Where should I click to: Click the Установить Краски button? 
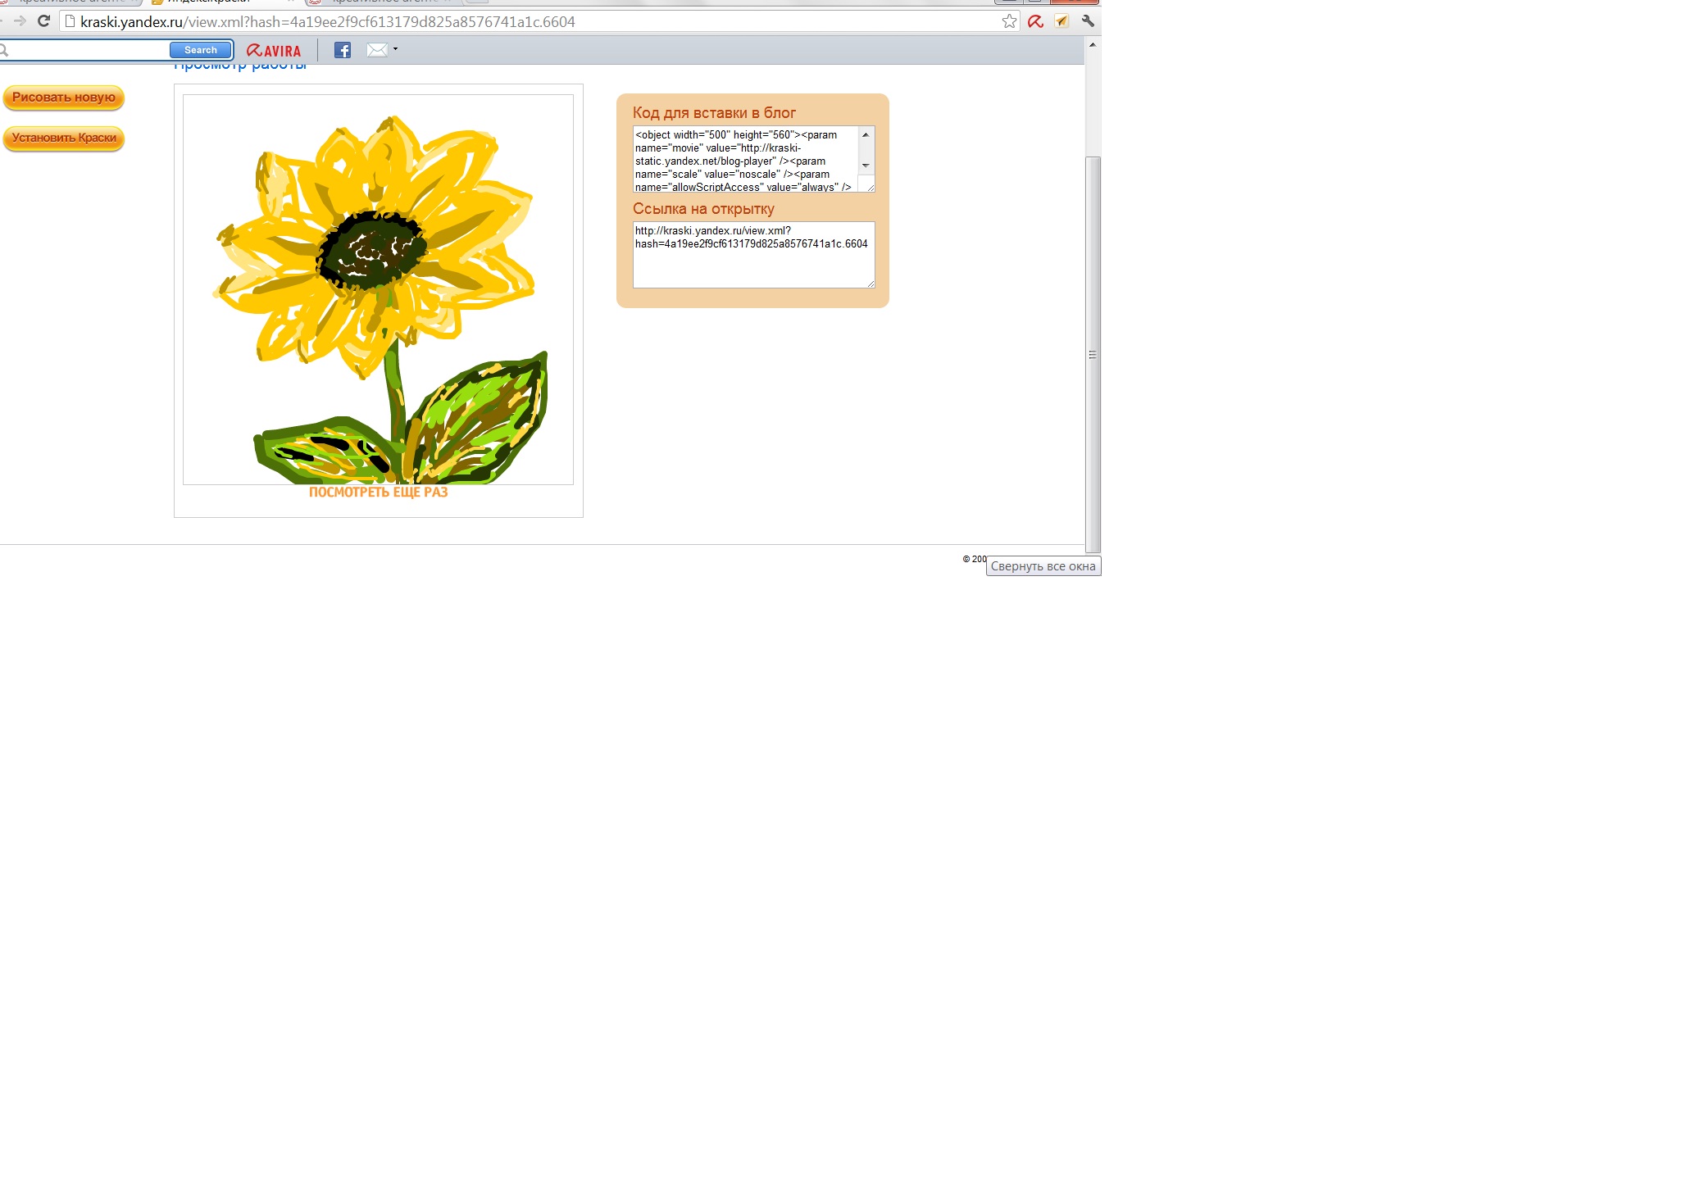63,138
